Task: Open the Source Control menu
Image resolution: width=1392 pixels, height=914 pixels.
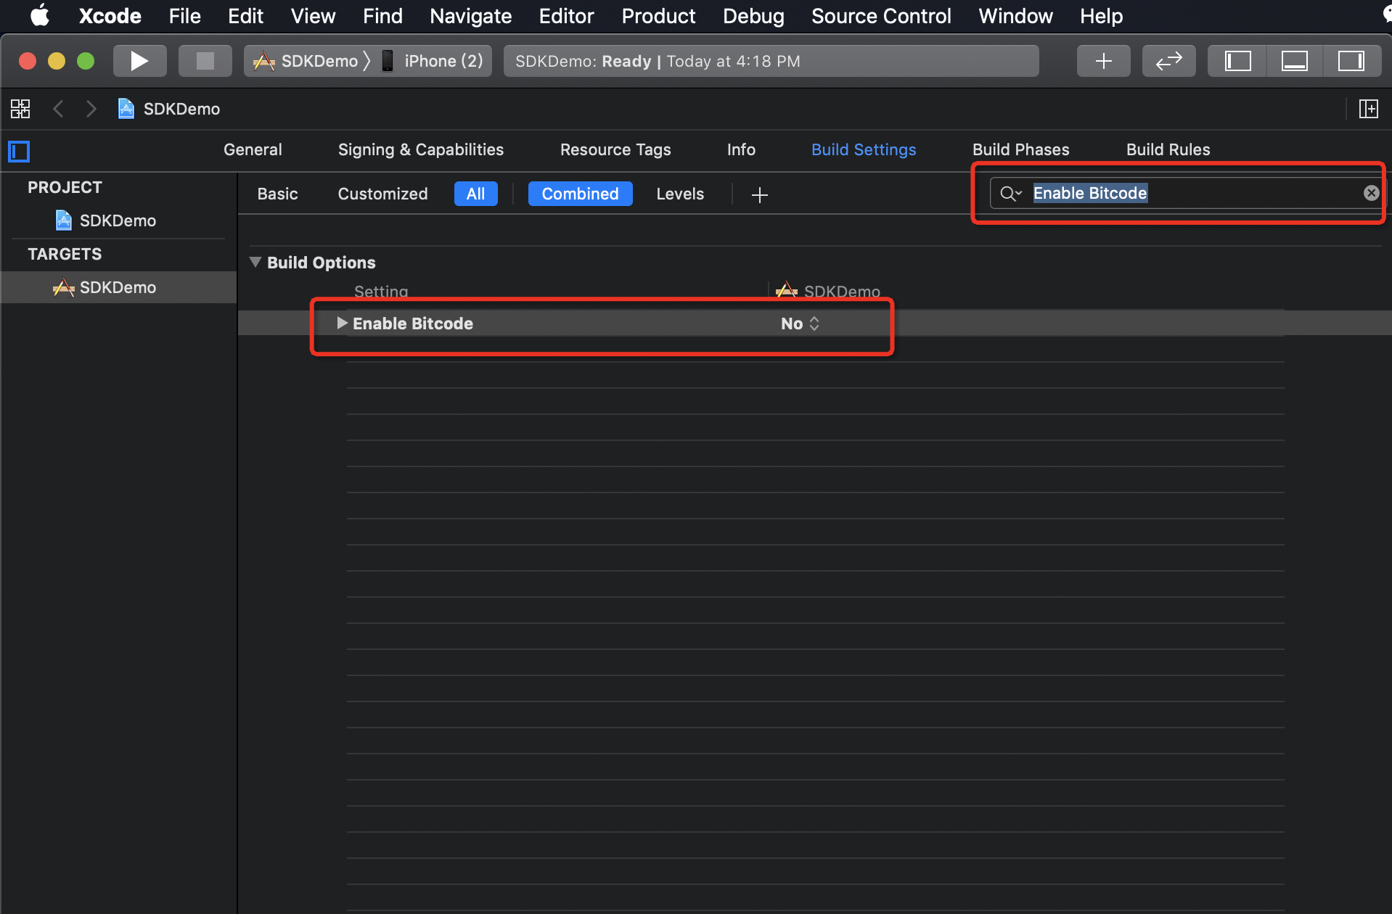Action: (881, 16)
